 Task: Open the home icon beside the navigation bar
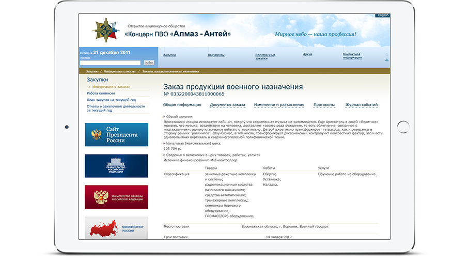coord(387,55)
